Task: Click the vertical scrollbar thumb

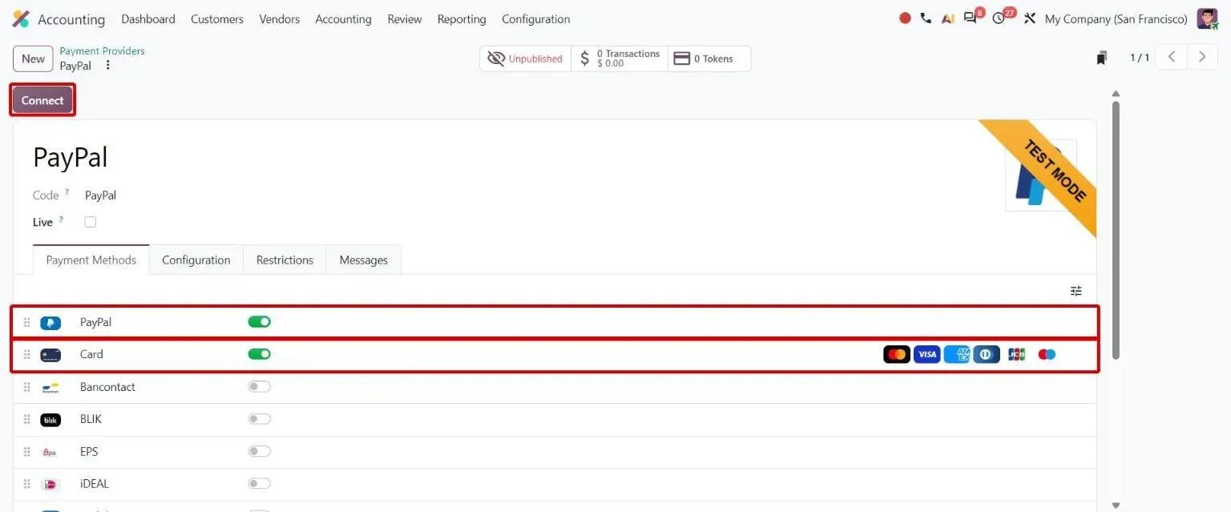Action: click(1116, 229)
